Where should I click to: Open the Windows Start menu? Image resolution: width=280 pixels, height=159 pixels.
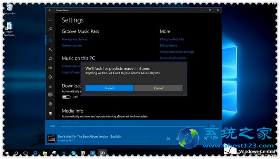click(7, 153)
